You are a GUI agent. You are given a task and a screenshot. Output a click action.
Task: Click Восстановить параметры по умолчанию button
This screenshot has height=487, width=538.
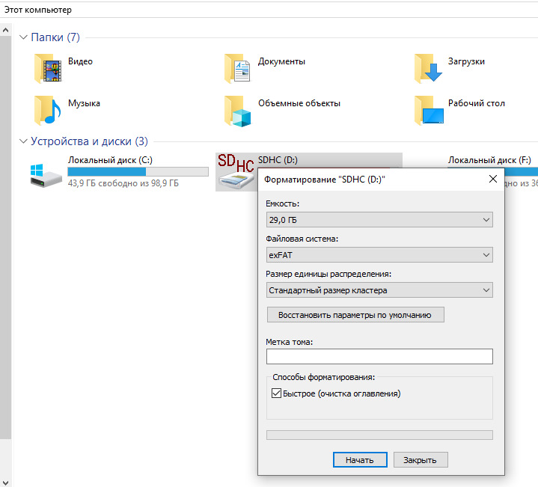tap(355, 315)
